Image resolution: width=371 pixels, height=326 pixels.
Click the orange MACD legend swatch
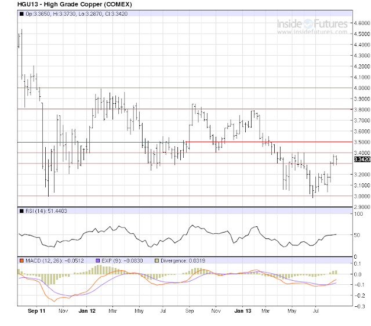tap(21, 260)
